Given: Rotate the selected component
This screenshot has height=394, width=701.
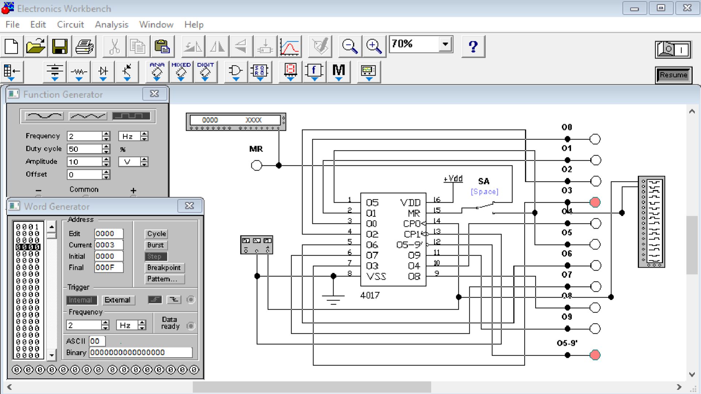Looking at the screenshot, I should pyautogui.click(x=193, y=46).
